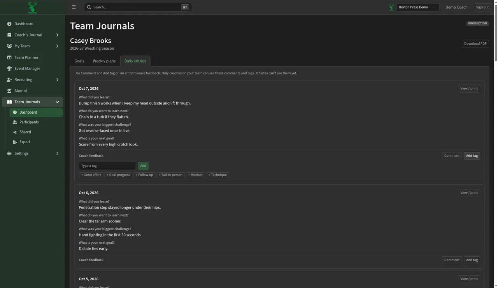Click the team logo beside Horton Press Demo
Viewport: 498px width, 288px height.
[x=391, y=7]
